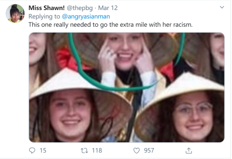Click the retweet count 118
Viewport: 232px width, 159px height.
click(x=97, y=151)
